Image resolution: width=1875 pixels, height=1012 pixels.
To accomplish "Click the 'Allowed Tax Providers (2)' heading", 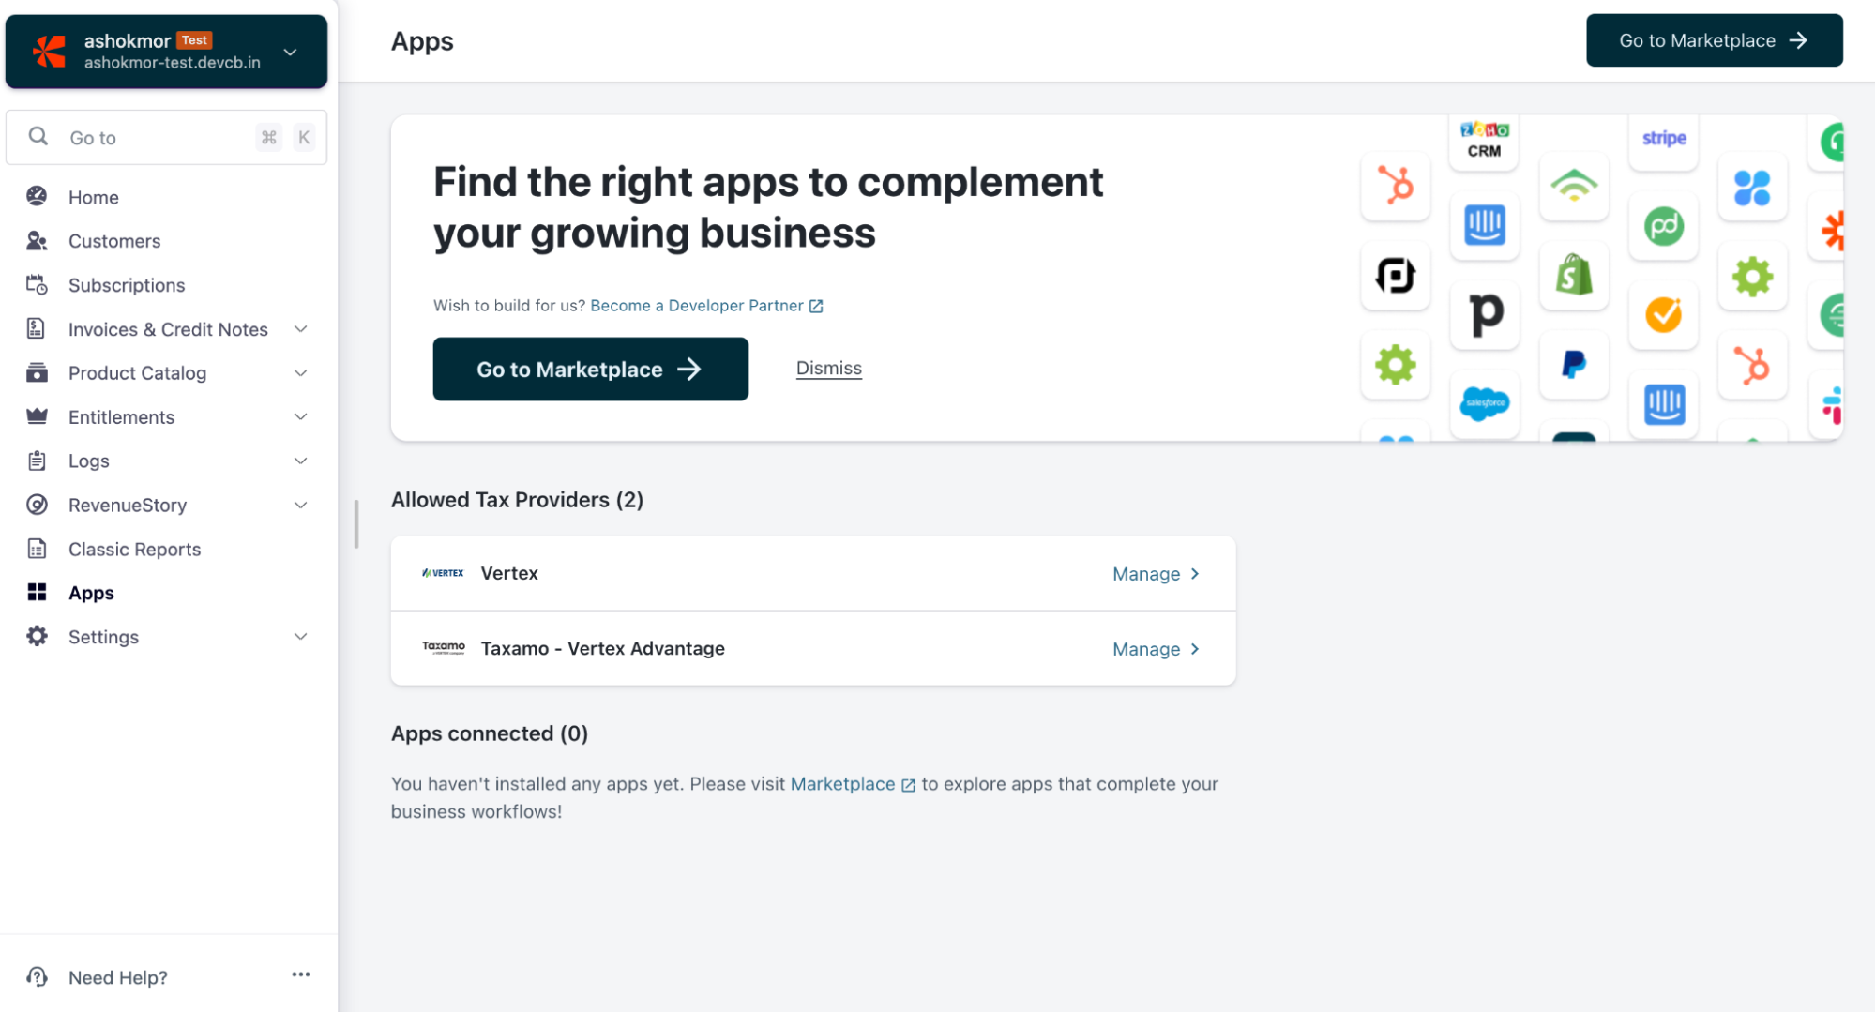I will pyautogui.click(x=517, y=500).
